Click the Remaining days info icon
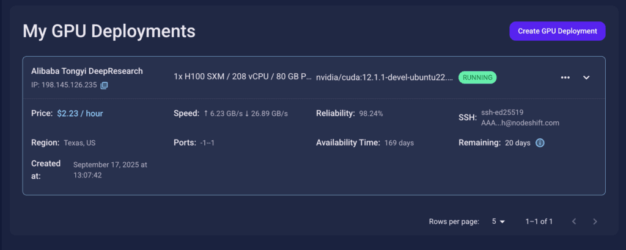The height and width of the screenshot is (250, 626). click(540, 143)
